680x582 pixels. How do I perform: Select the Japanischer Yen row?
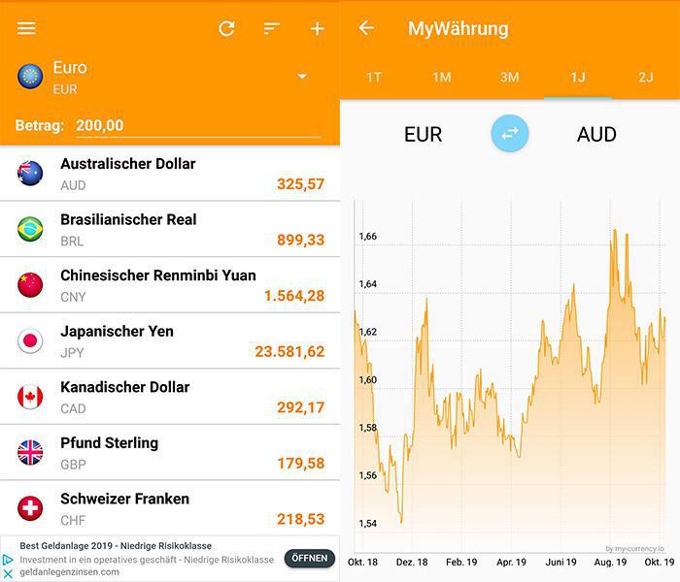click(170, 340)
